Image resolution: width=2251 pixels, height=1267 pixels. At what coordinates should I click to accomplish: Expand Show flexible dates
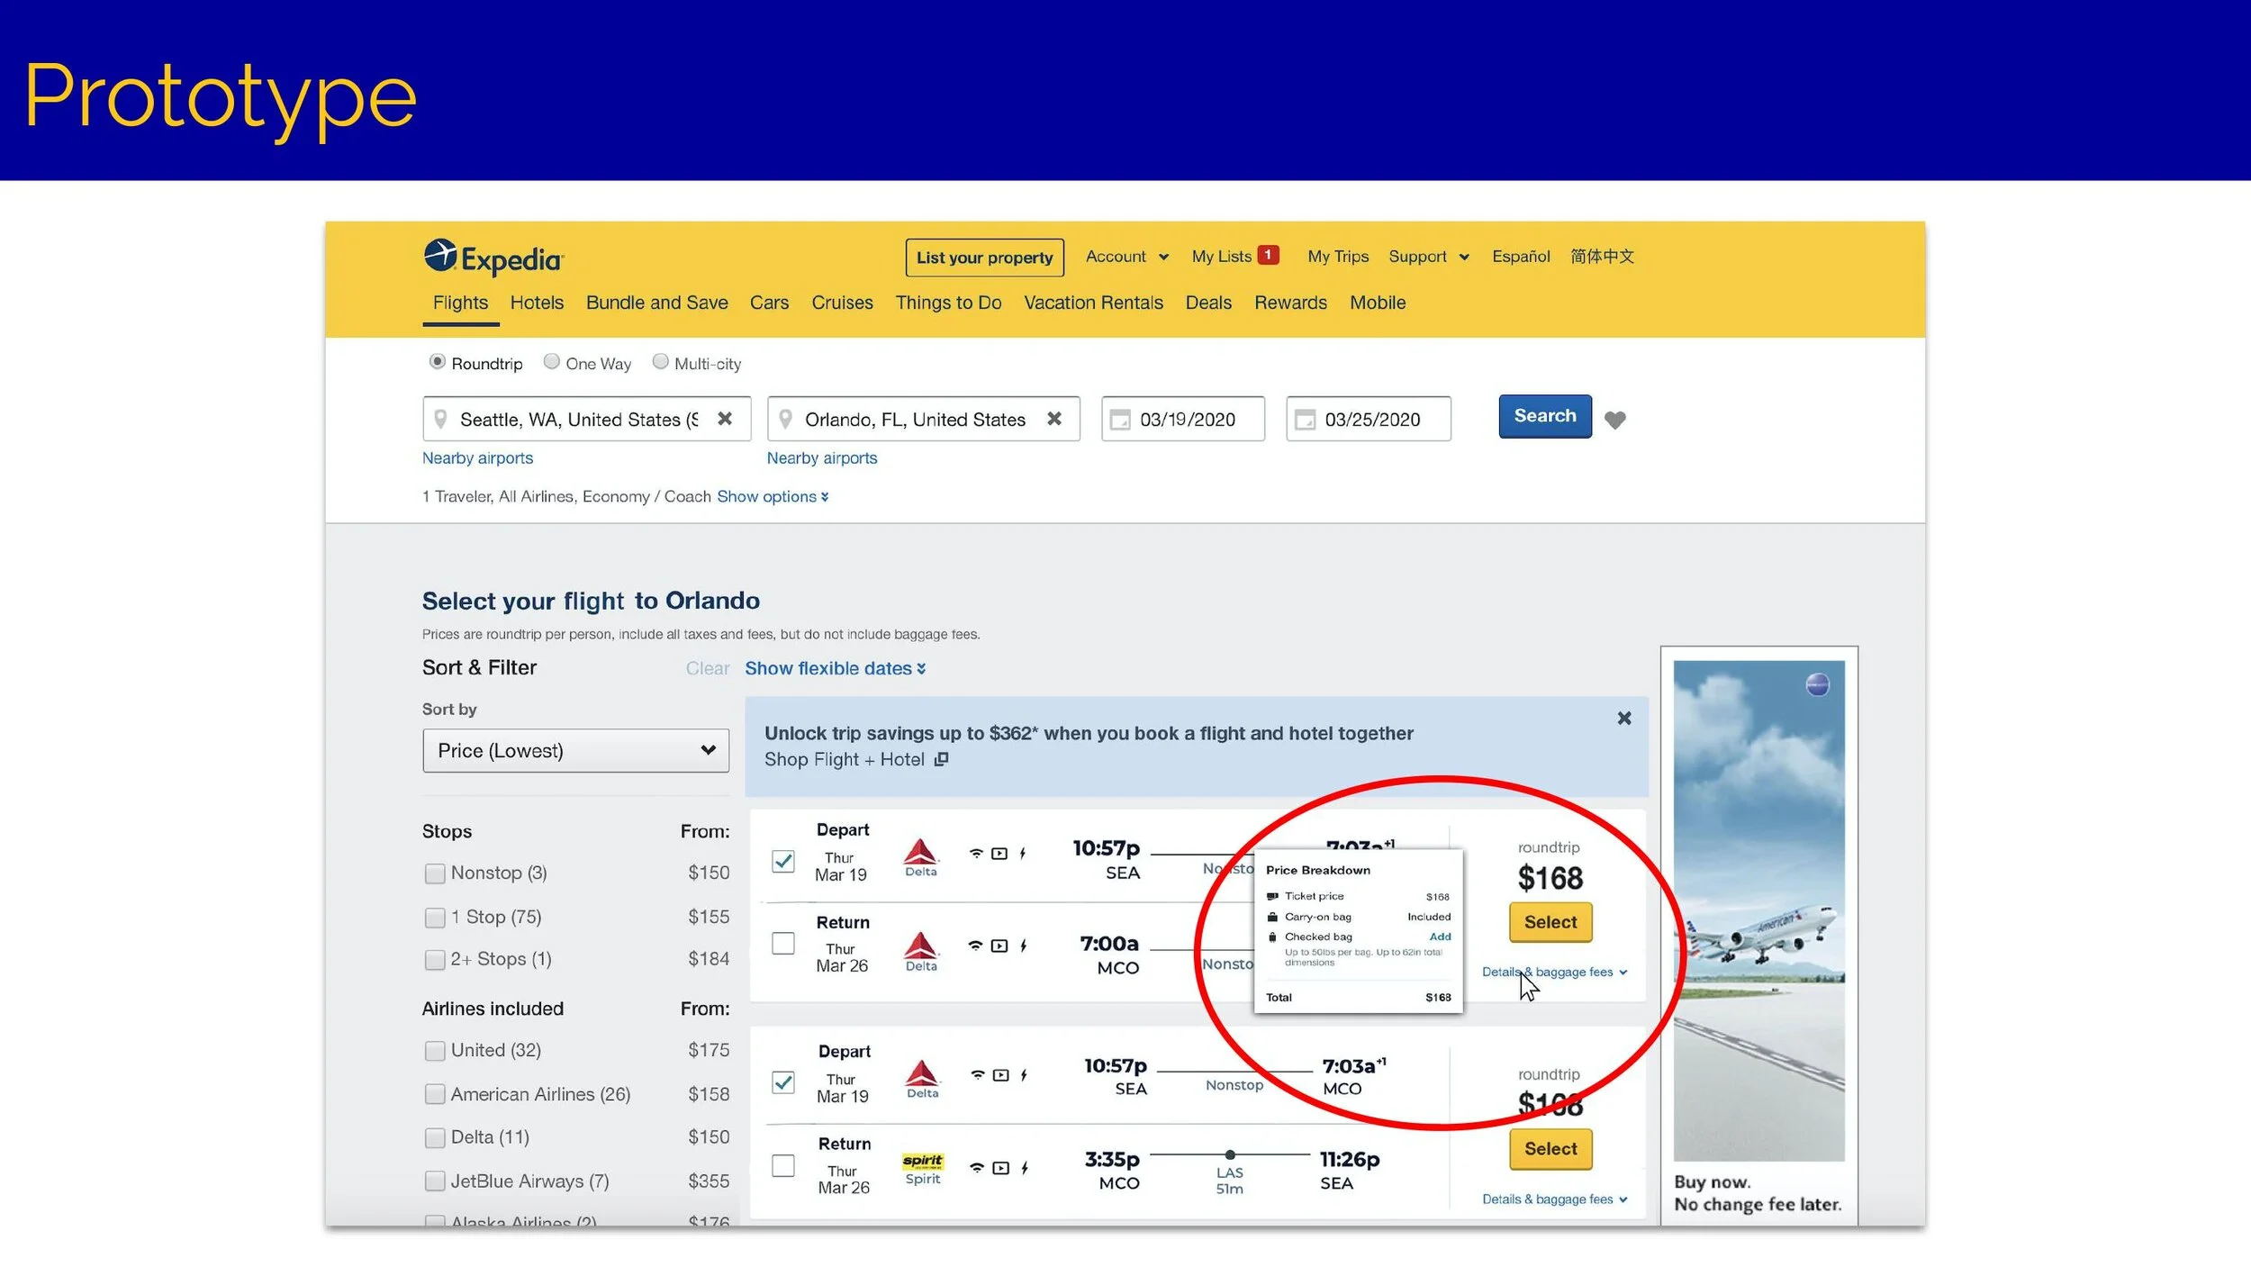834,668
